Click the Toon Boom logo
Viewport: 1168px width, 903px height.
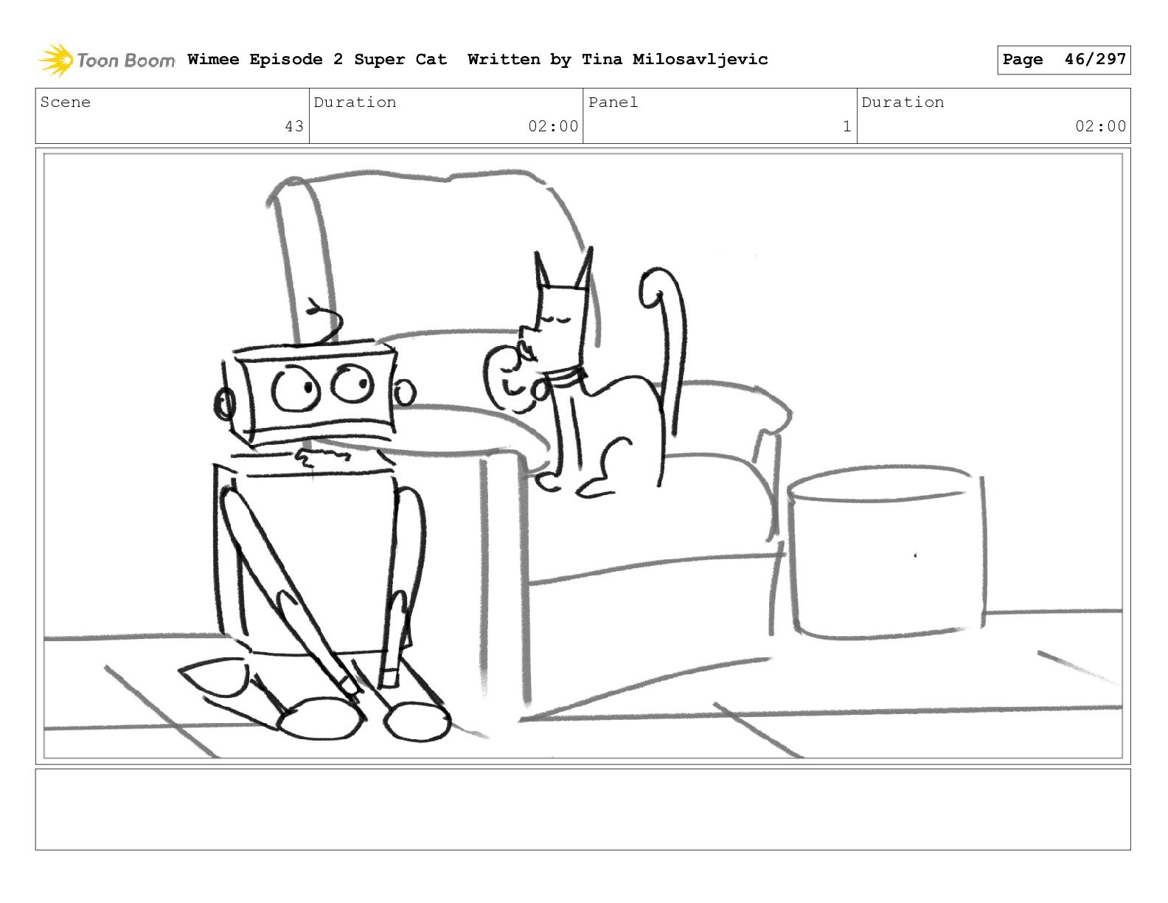[107, 60]
